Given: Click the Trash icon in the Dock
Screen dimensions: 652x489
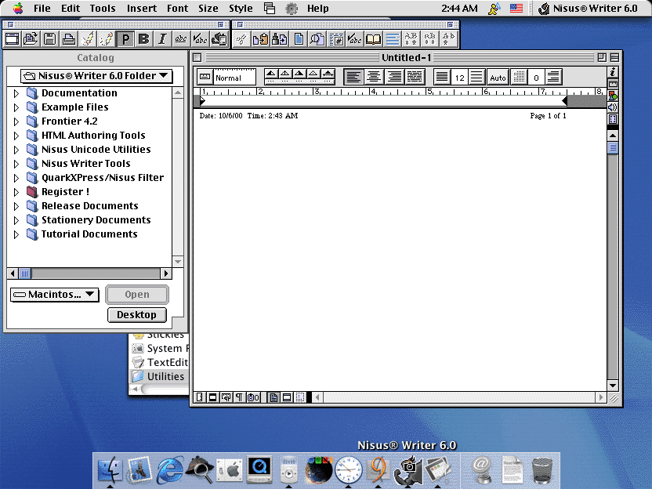Looking at the screenshot, I should [x=542, y=470].
